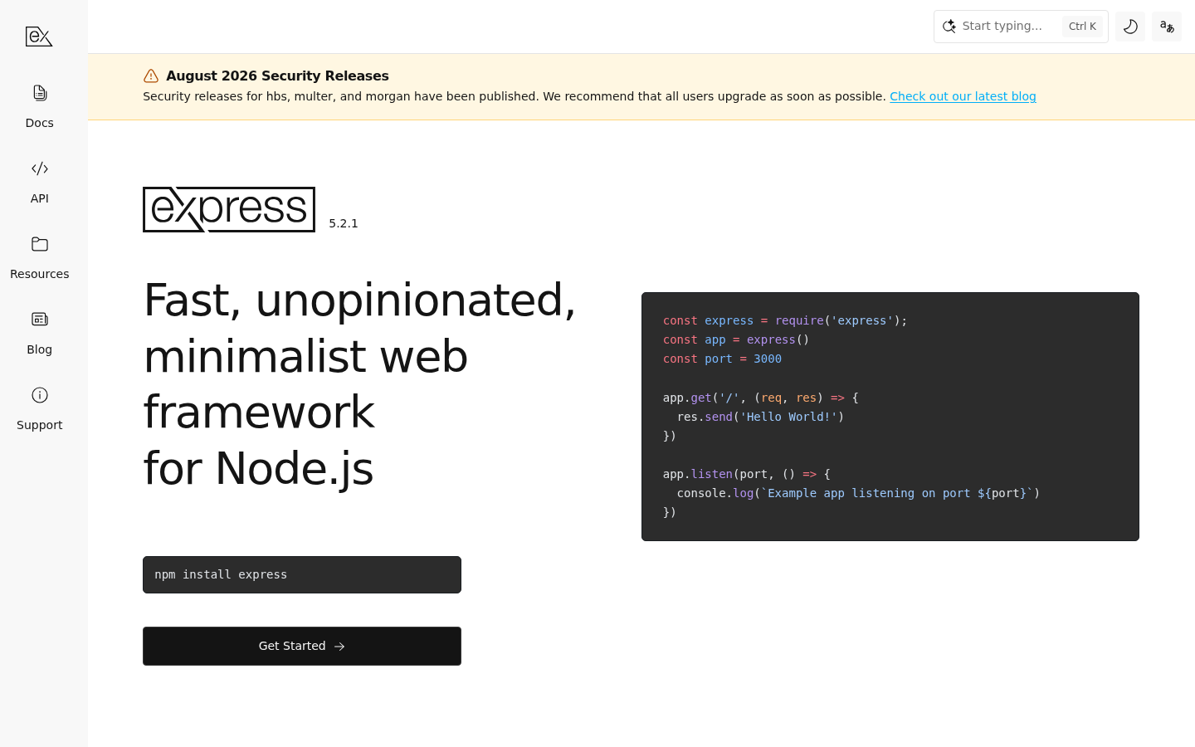Screen dimensions: 1195x747
Task: Click the 'August 2026 Security Releases' heading
Action: [277, 76]
